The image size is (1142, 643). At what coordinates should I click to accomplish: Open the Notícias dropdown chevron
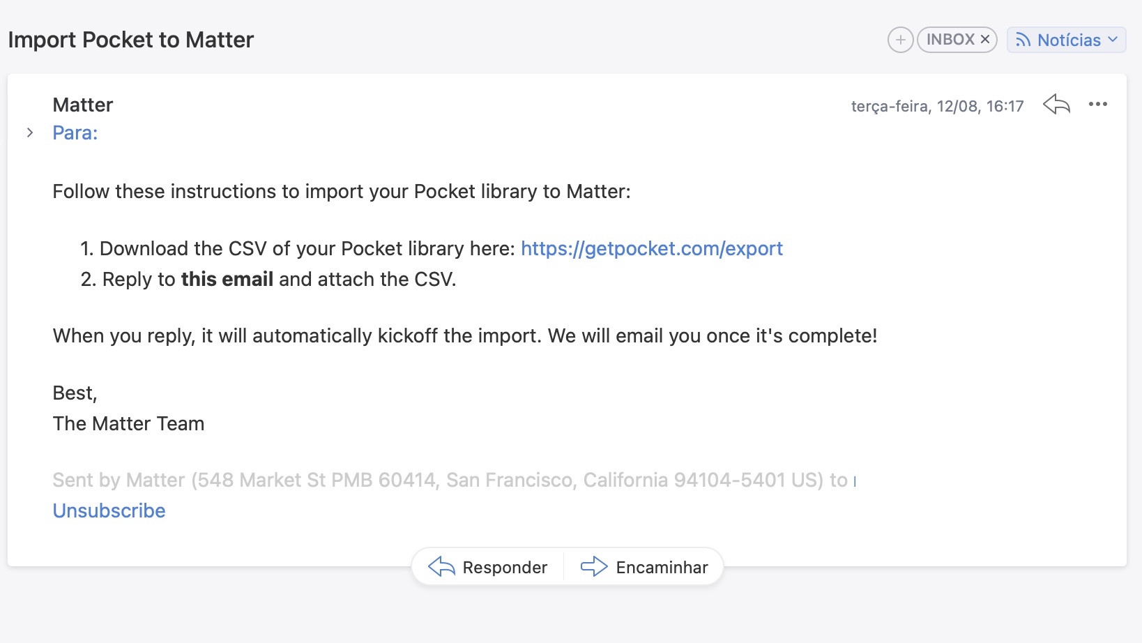pos(1113,40)
